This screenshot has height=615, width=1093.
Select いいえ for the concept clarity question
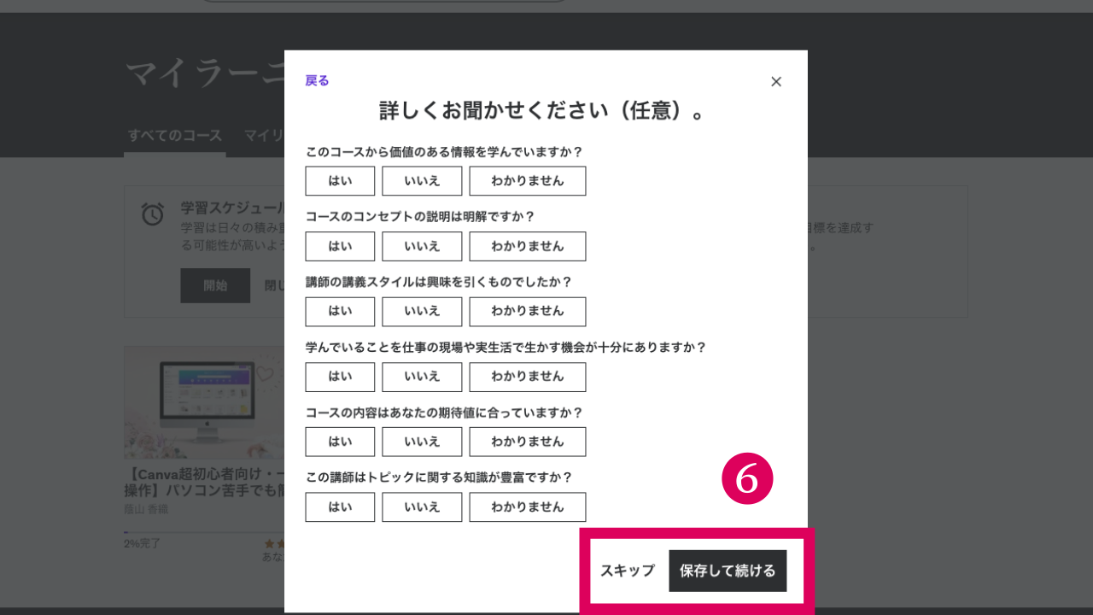click(422, 246)
